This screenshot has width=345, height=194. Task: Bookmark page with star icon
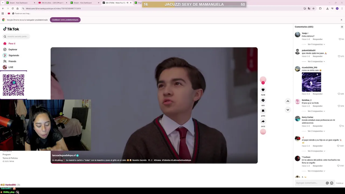click(x=313, y=8)
